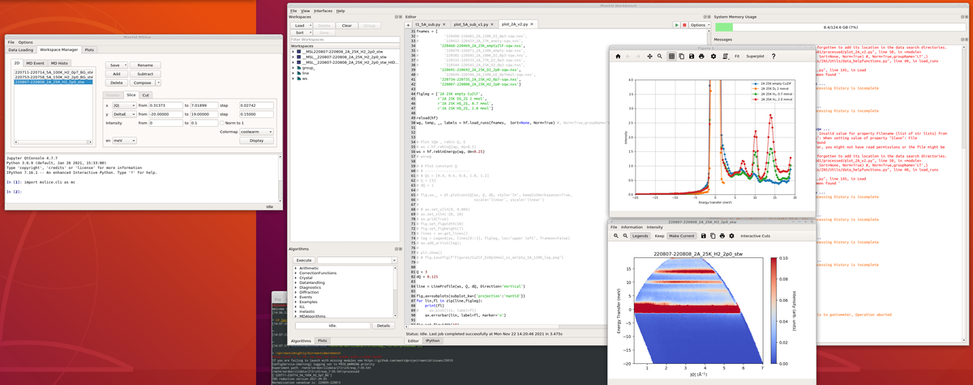Toggle Legends in the slice plot window

[x=640, y=236]
